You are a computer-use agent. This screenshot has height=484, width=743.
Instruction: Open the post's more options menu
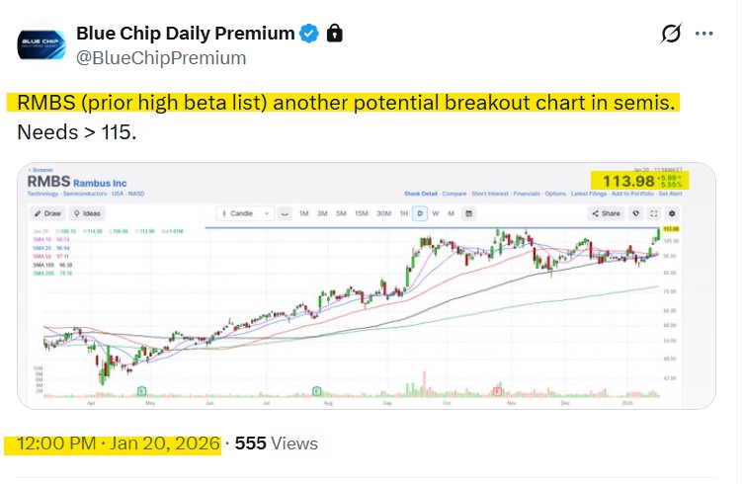click(x=703, y=34)
